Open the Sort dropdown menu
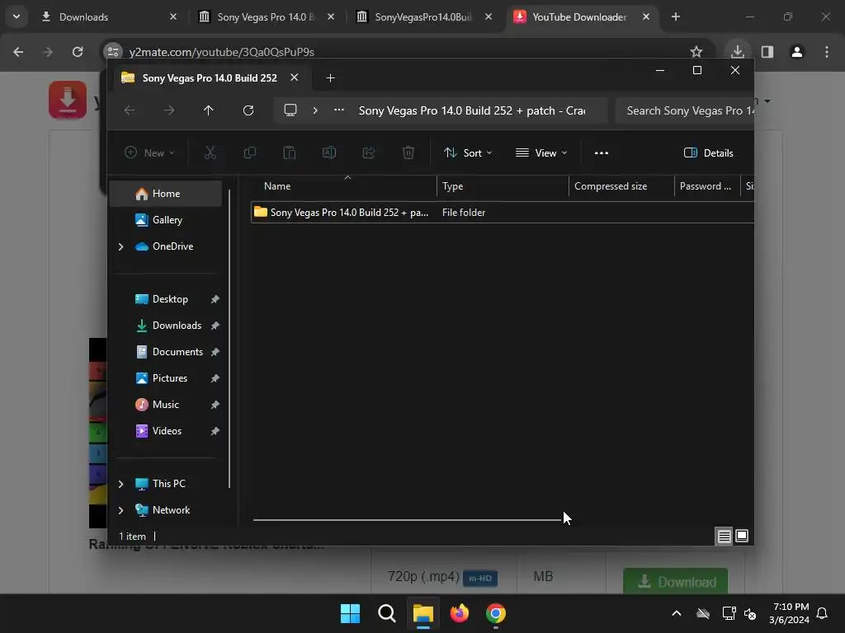The height and width of the screenshot is (633, 845). (468, 152)
